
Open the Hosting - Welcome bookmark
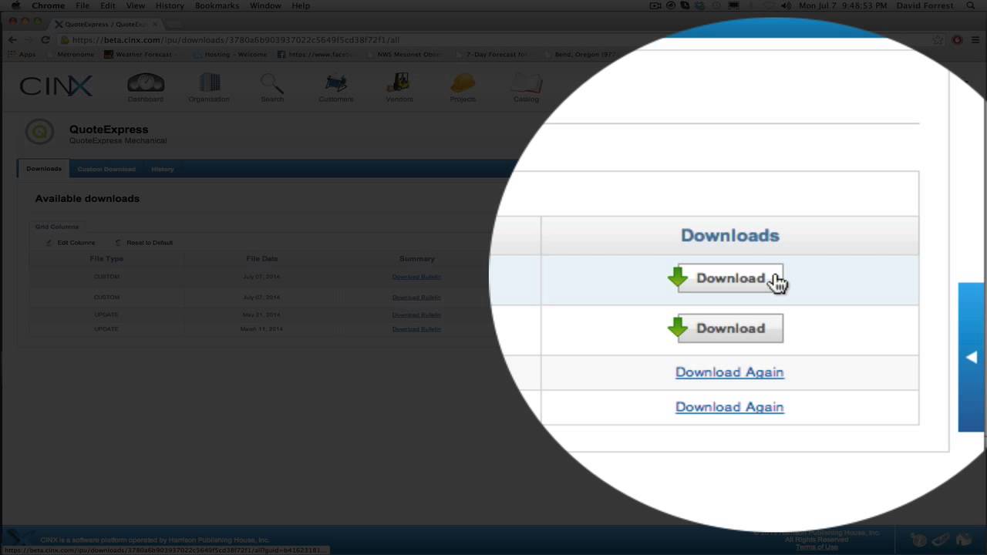[230, 55]
